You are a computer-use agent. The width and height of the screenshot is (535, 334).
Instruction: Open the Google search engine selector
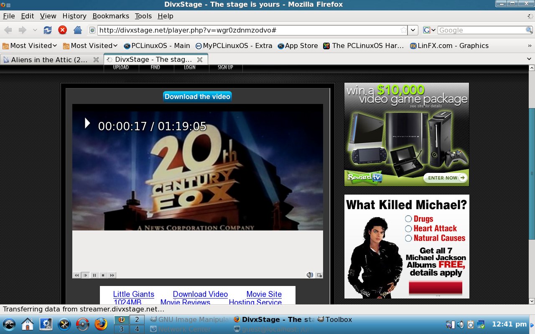(x=430, y=30)
